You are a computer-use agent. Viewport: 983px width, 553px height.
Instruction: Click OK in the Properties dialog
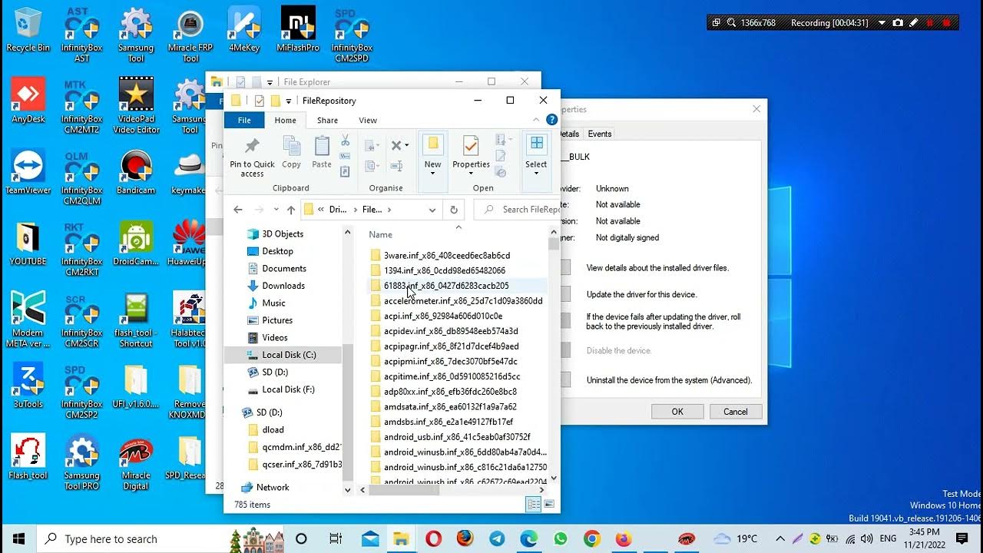point(677,412)
